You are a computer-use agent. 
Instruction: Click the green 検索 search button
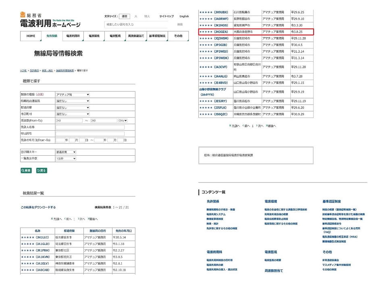(x=26, y=170)
